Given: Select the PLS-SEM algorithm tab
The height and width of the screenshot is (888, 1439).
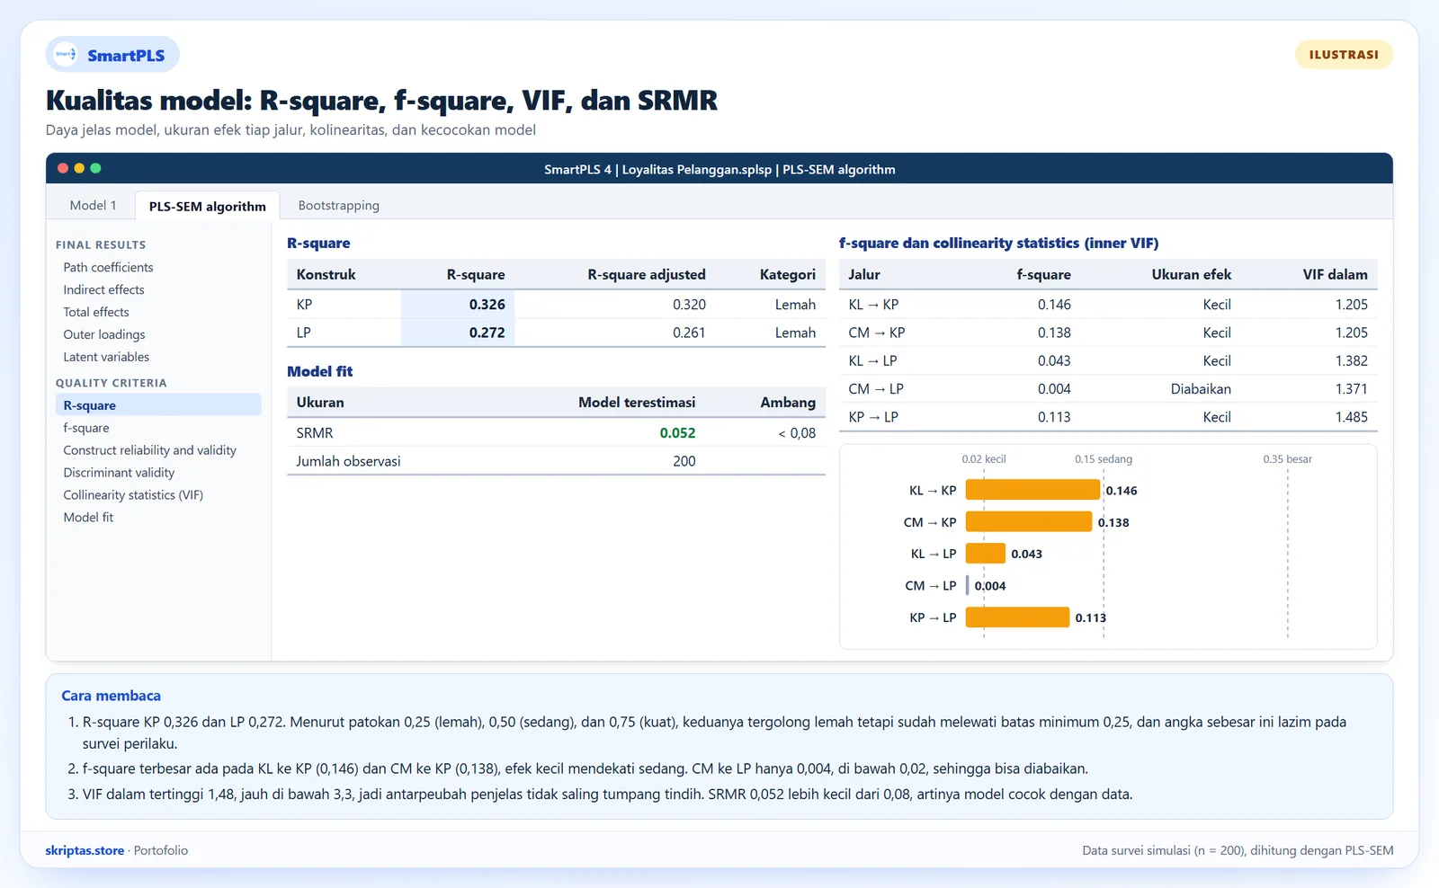Looking at the screenshot, I should pyautogui.click(x=208, y=206).
